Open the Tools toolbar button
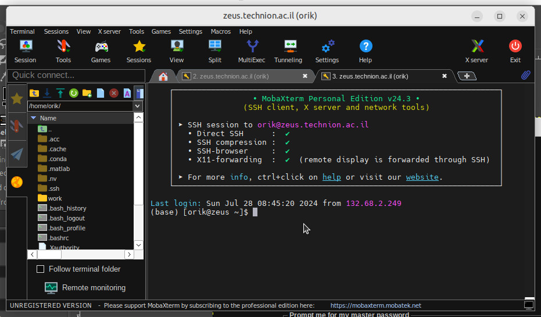The width and height of the screenshot is (541, 317). click(63, 51)
